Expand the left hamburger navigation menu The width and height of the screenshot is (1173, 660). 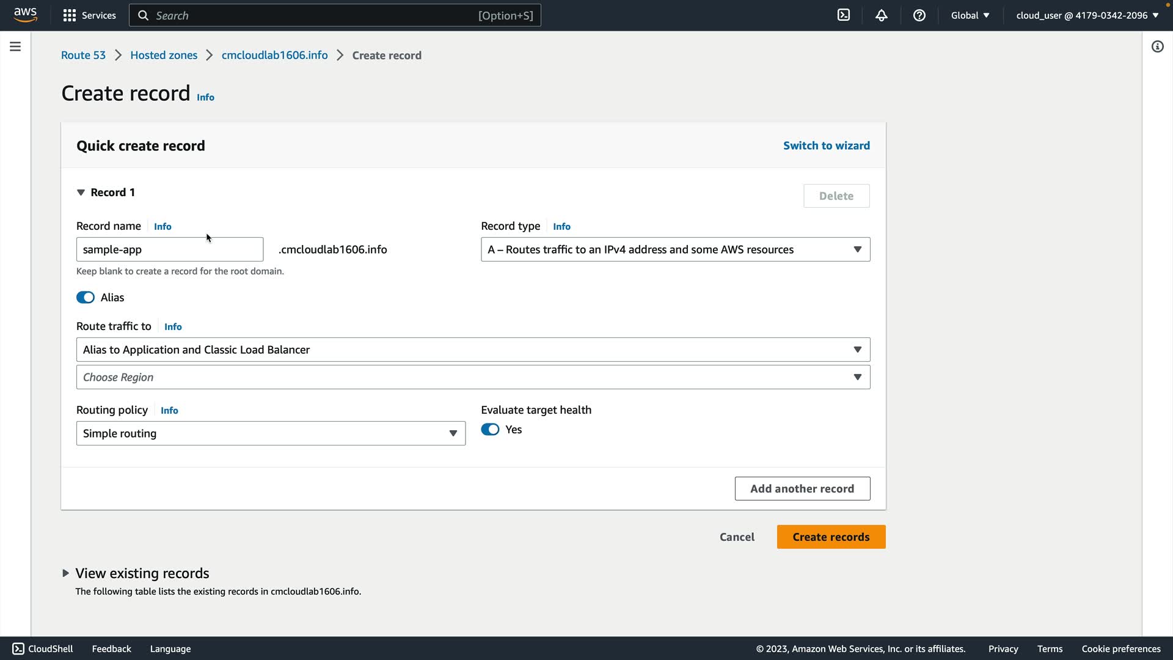(15, 46)
